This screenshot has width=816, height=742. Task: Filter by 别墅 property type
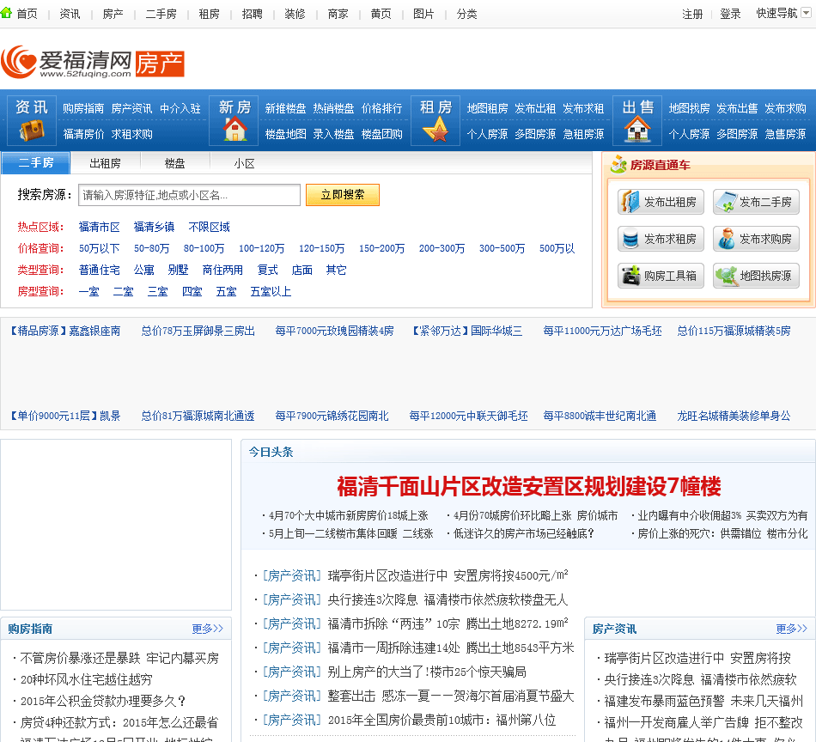(178, 270)
